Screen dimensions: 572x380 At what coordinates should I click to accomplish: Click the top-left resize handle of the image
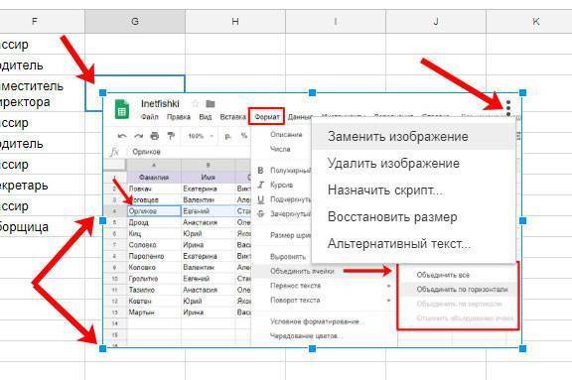(103, 93)
